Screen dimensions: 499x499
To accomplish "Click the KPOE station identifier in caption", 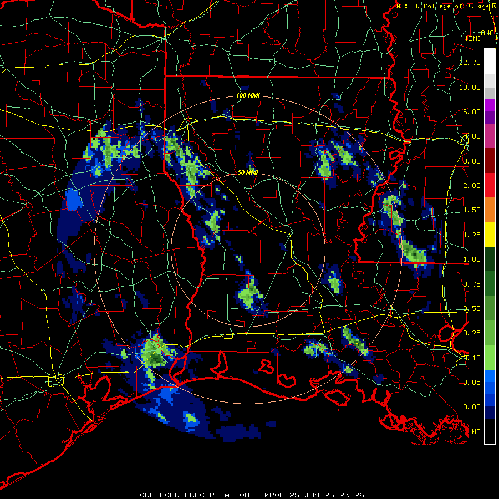I will coord(274,495).
